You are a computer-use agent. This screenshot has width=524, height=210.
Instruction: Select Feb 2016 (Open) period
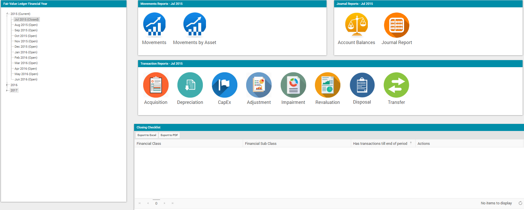click(26, 58)
